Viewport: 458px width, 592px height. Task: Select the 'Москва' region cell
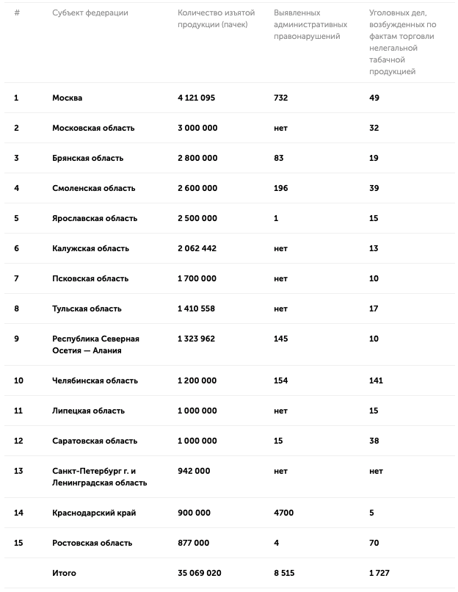point(68,98)
